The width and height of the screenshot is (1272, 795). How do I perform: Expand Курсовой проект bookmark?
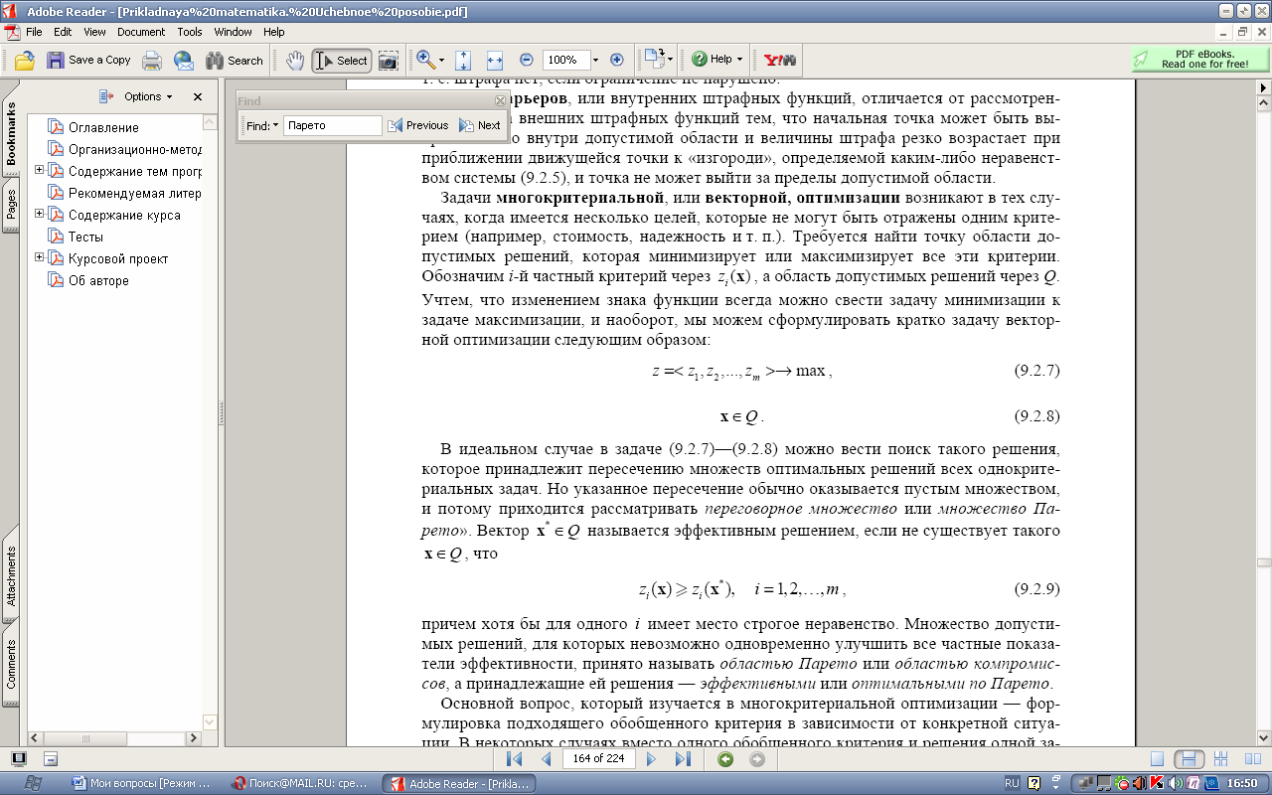coord(40,258)
